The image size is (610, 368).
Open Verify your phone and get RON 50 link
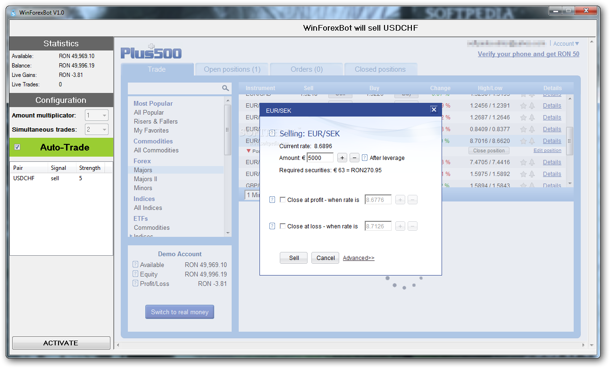point(528,54)
